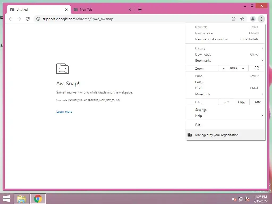The image size is (272, 204).
Task: Click the error code text
Action: coord(88,100)
